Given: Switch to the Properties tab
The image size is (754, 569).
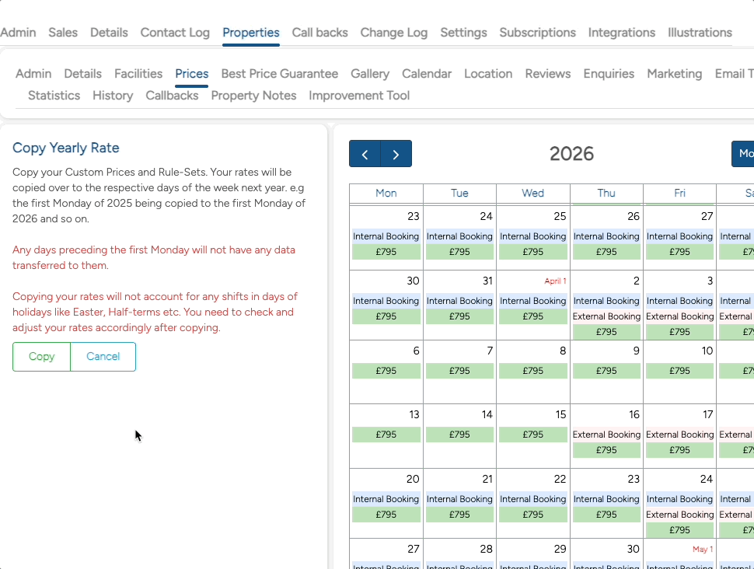Looking at the screenshot, I should [250, 33].
